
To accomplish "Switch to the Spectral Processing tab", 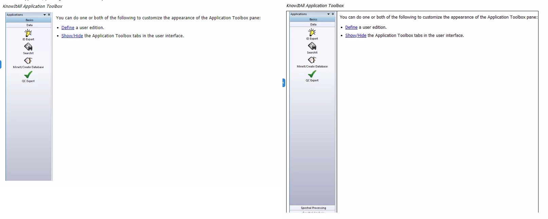I will coord(313,208).
